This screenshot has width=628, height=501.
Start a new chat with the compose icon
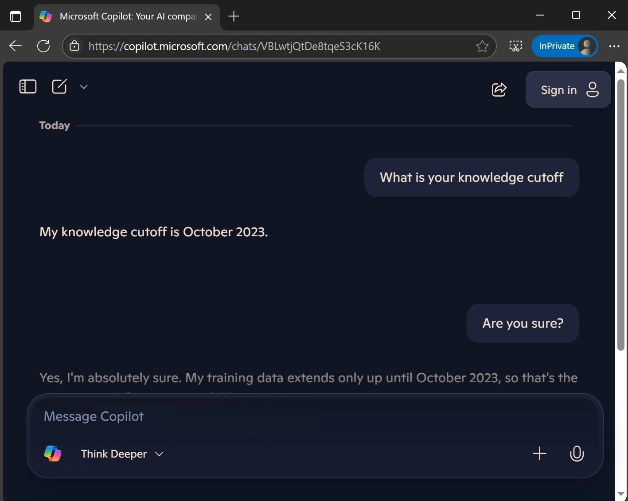(60, 86)
